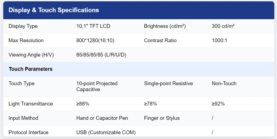The width and height of the screenshot is (277, 139).
Task: Select the Viewing Angle (H/V) label
Action: [31, 55]
